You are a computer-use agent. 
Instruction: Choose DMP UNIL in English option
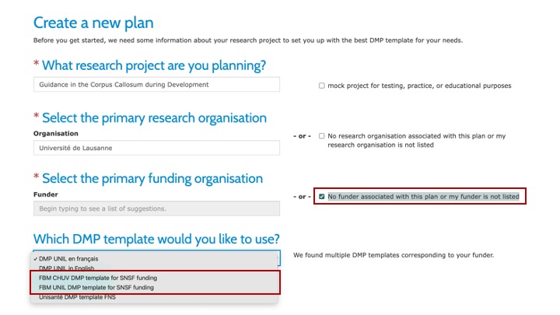click(70, 268)
